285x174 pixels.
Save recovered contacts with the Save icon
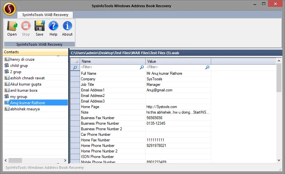39,26
